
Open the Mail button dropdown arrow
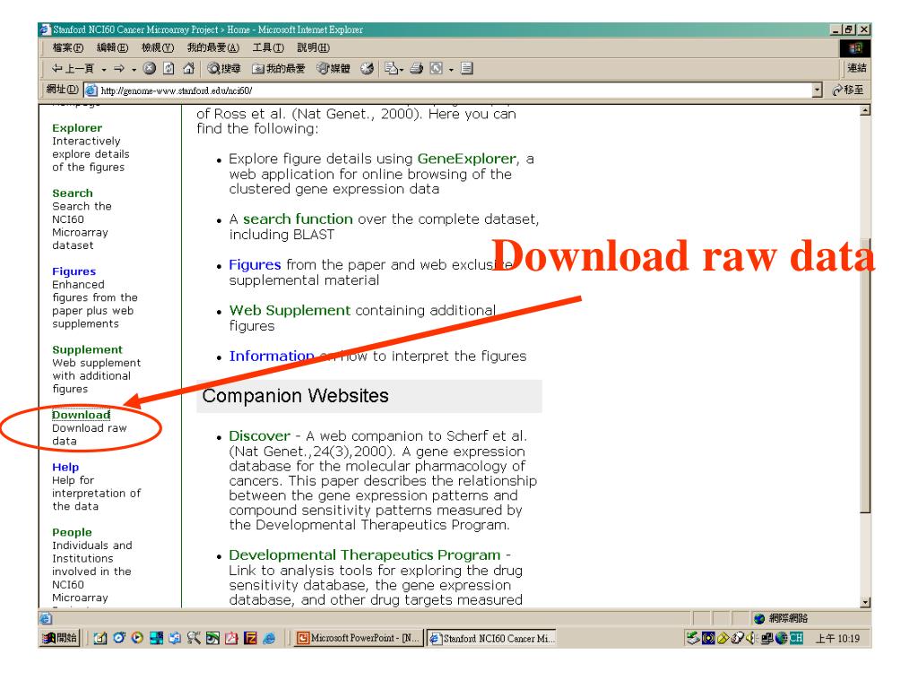(x=401, y=70)
